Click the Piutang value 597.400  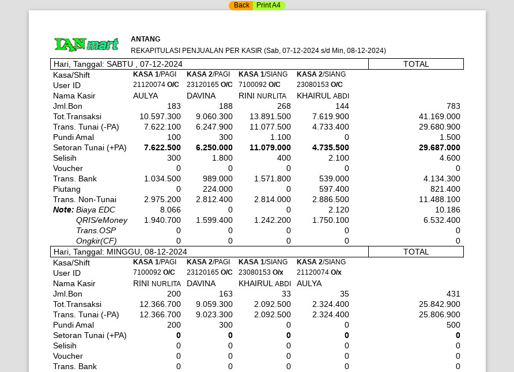coord(334,189)
